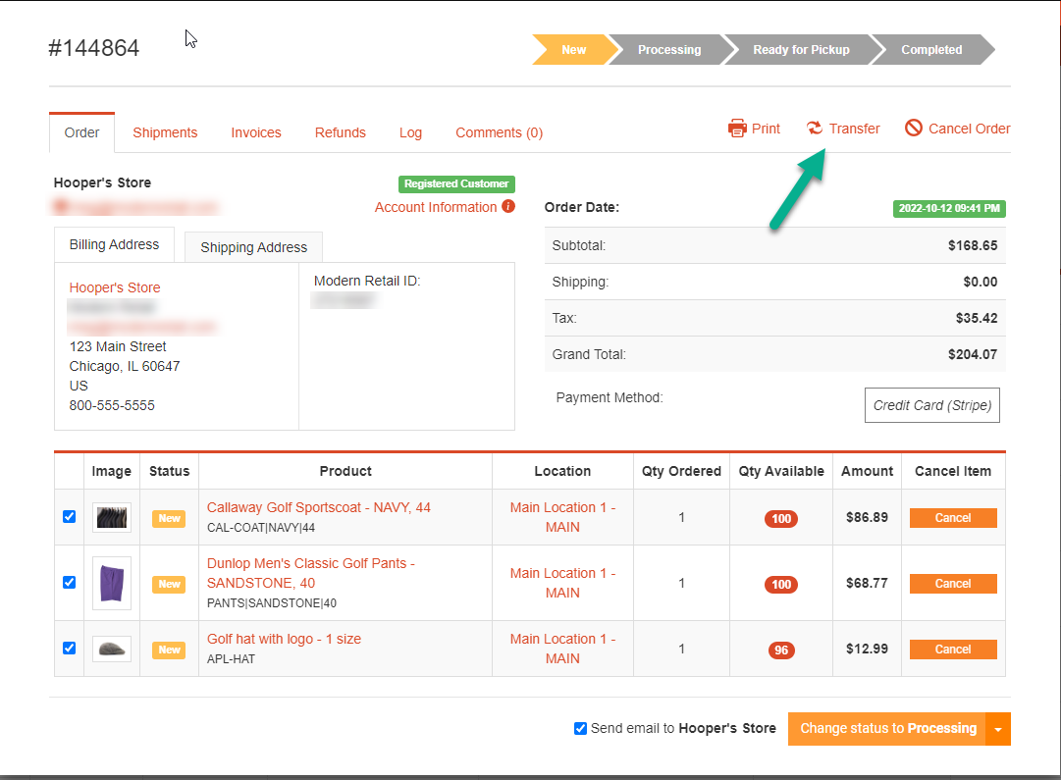This screenshot has height=780, width=1061.
Task: Click the Completed status step
Action: tap(931, 49)
